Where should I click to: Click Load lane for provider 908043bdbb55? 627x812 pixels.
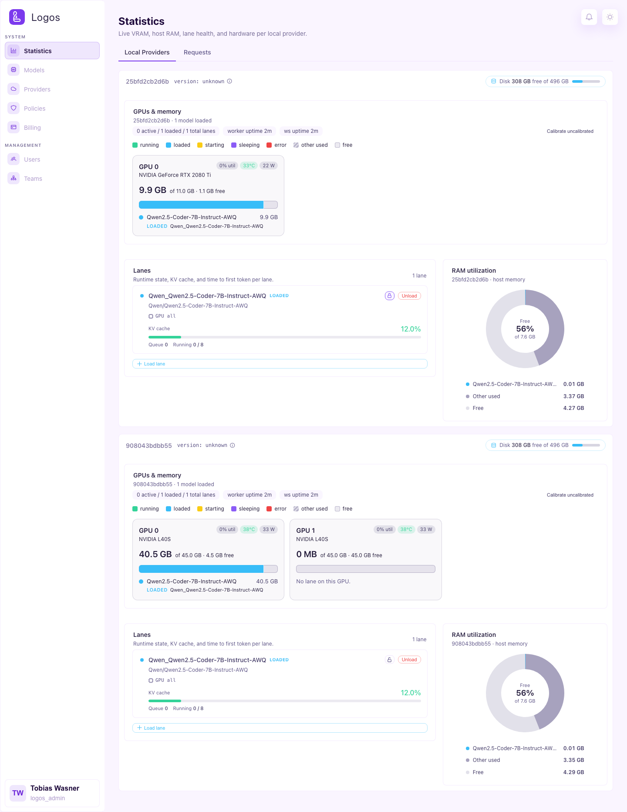click(x=280, y=728)
